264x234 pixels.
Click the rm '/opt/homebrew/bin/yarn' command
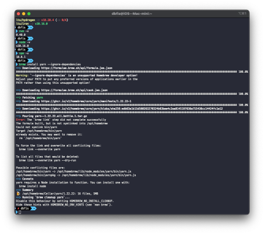pyautogui.click(x=40, y=138)
